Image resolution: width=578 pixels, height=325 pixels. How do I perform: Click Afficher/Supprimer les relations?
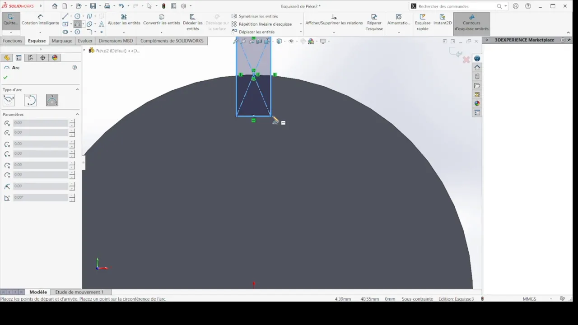pyautogui.click(x=334, y=20)
